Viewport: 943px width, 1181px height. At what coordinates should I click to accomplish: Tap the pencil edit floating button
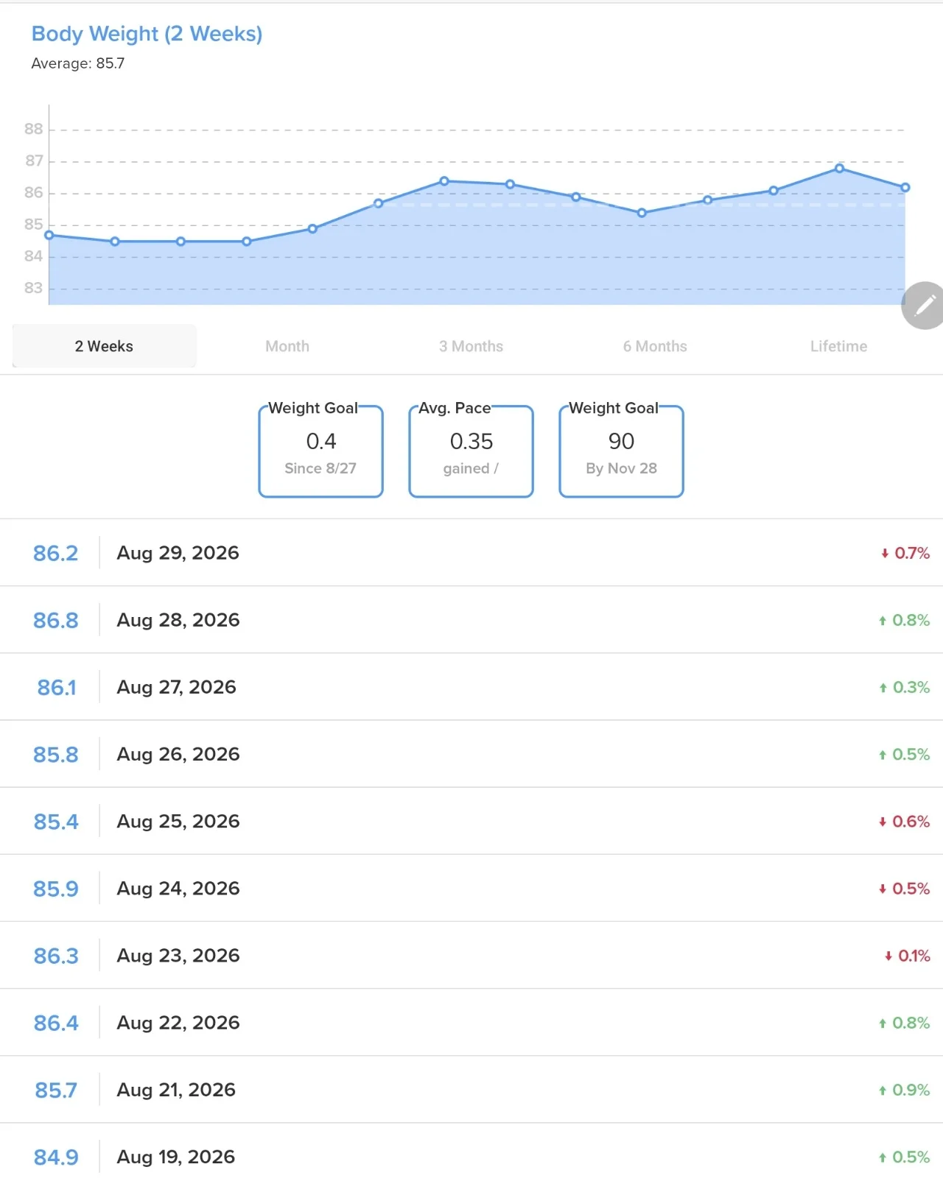click(x=924, y=305)
